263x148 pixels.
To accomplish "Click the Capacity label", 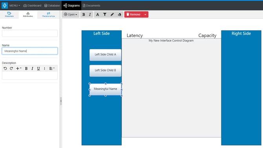I will 207,36.
